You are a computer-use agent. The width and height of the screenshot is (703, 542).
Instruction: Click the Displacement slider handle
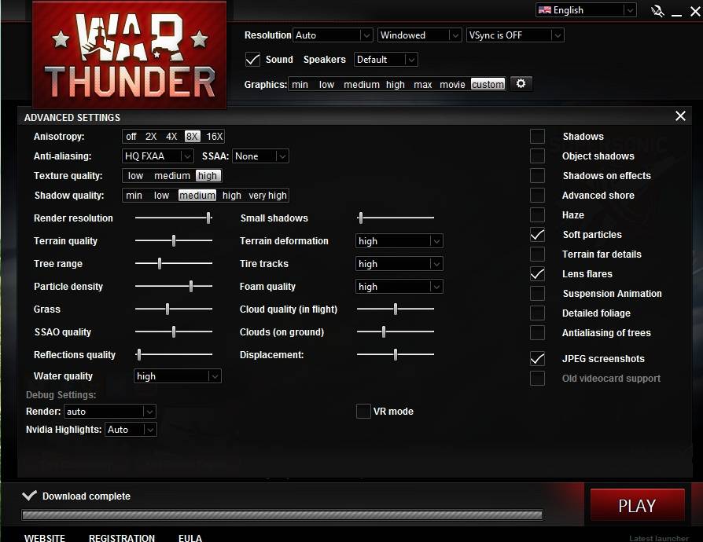click(396, 354)
